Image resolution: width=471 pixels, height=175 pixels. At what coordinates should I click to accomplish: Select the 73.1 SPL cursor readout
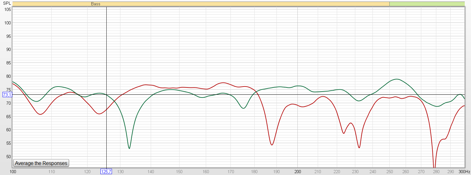coord(7,95)
